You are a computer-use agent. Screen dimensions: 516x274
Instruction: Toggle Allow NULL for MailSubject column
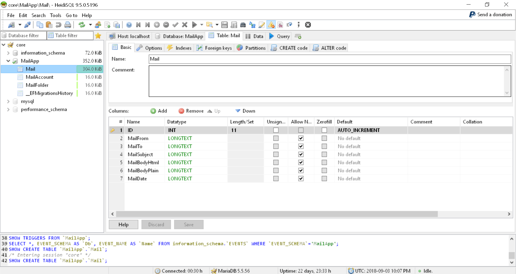pyautogui.click(x=301, y=154)
